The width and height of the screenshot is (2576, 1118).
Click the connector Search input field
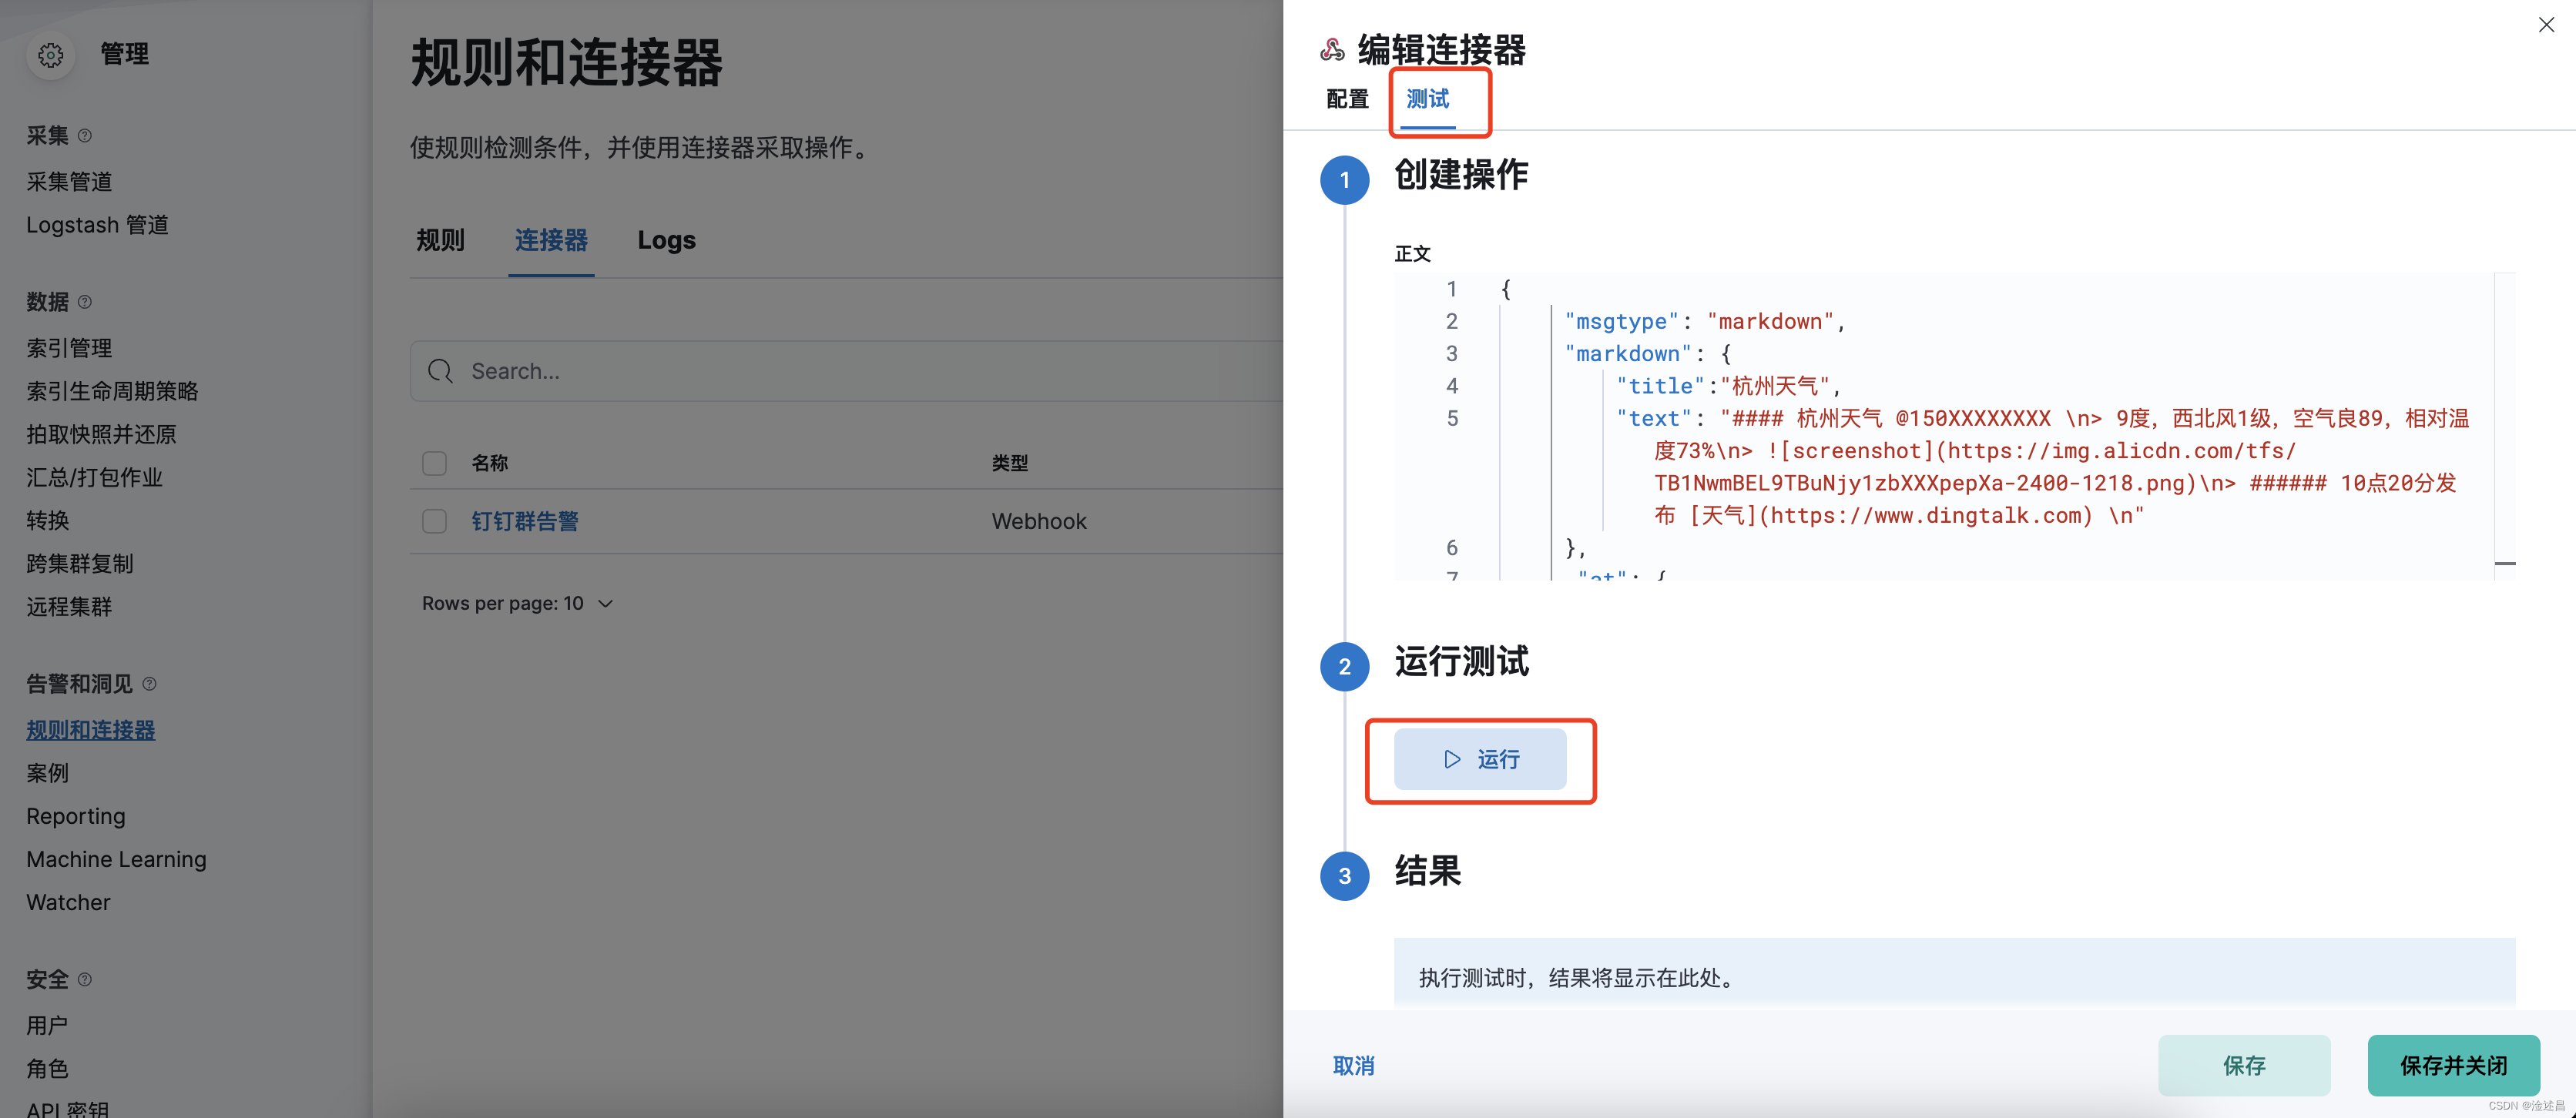846,372
